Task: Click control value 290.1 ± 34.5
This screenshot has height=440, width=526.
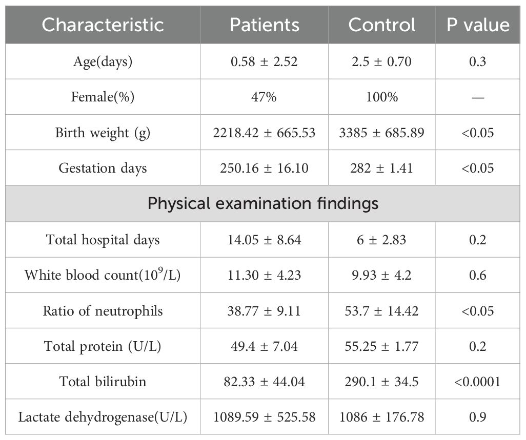Action: [x=382, y=382]
